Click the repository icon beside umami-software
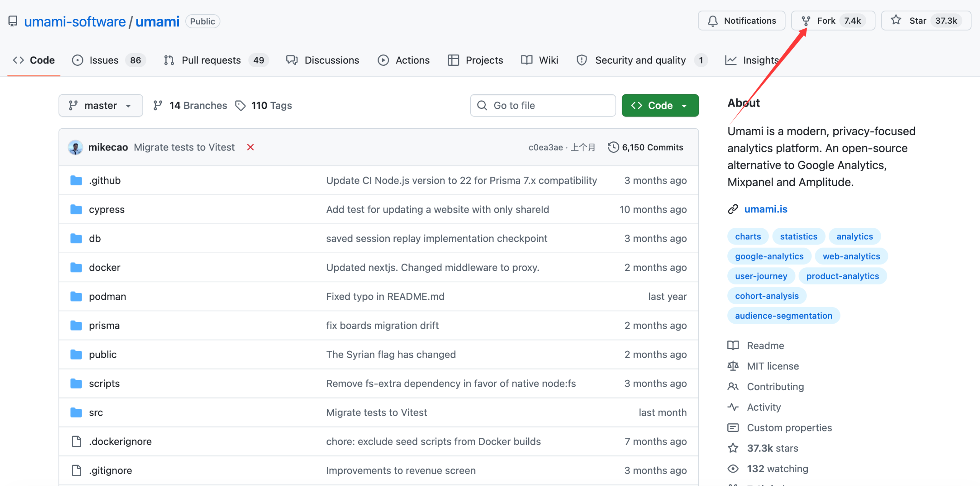The image size is (980, 486). (13, 21)
